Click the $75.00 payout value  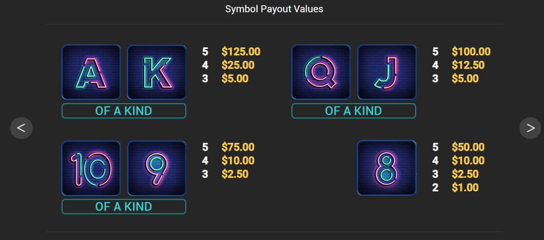coord(238,147)
